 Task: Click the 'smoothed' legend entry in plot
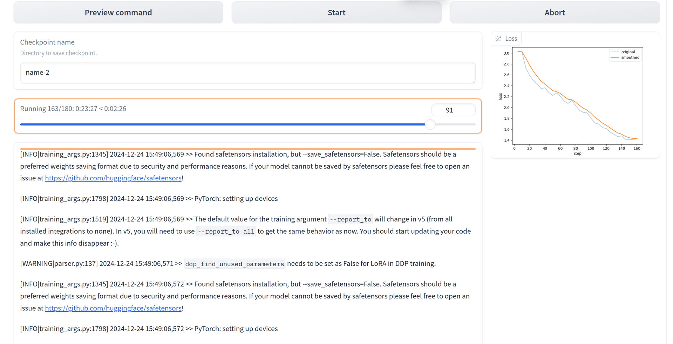[626, 57]
